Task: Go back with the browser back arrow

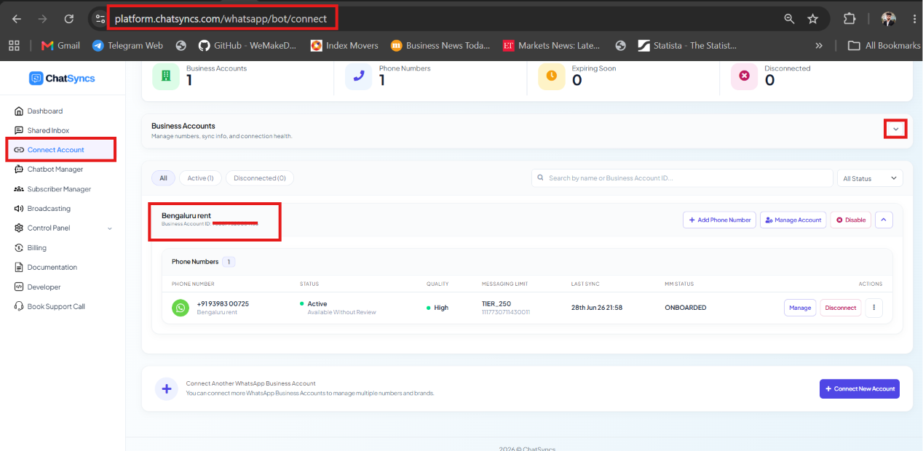Action: (16, 19)
